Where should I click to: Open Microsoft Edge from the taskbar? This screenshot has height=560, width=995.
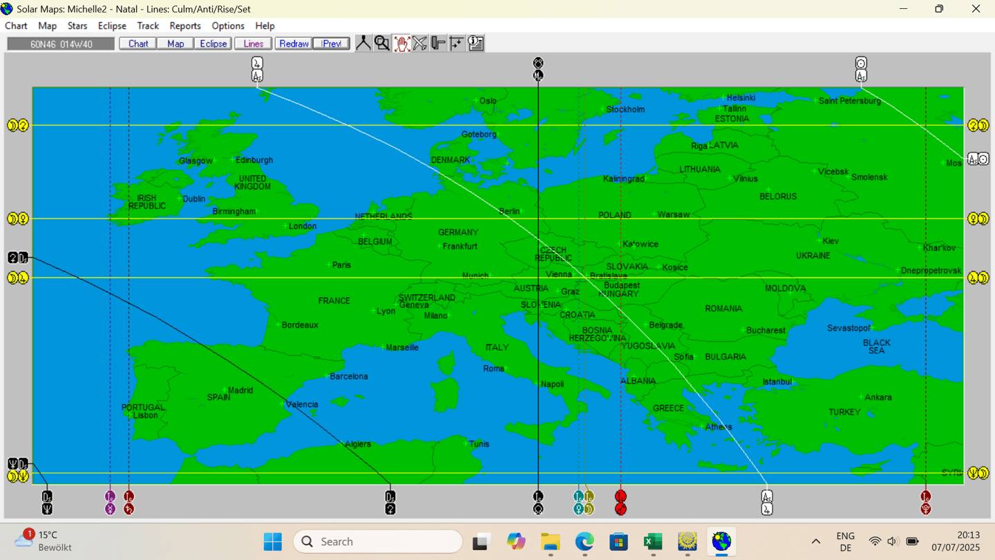(x=584, y=541)
